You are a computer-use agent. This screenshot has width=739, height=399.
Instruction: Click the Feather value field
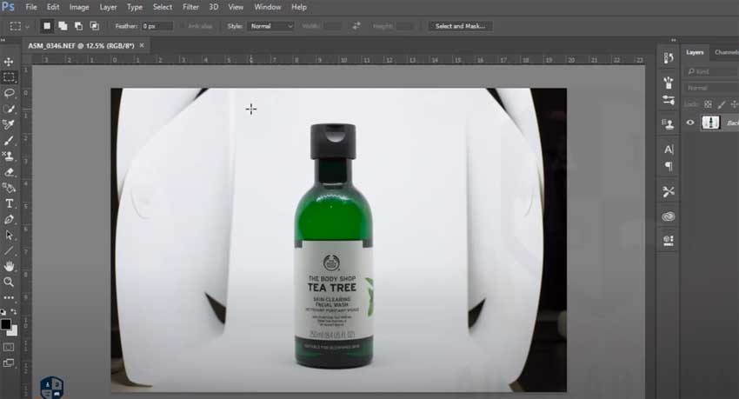157,26
